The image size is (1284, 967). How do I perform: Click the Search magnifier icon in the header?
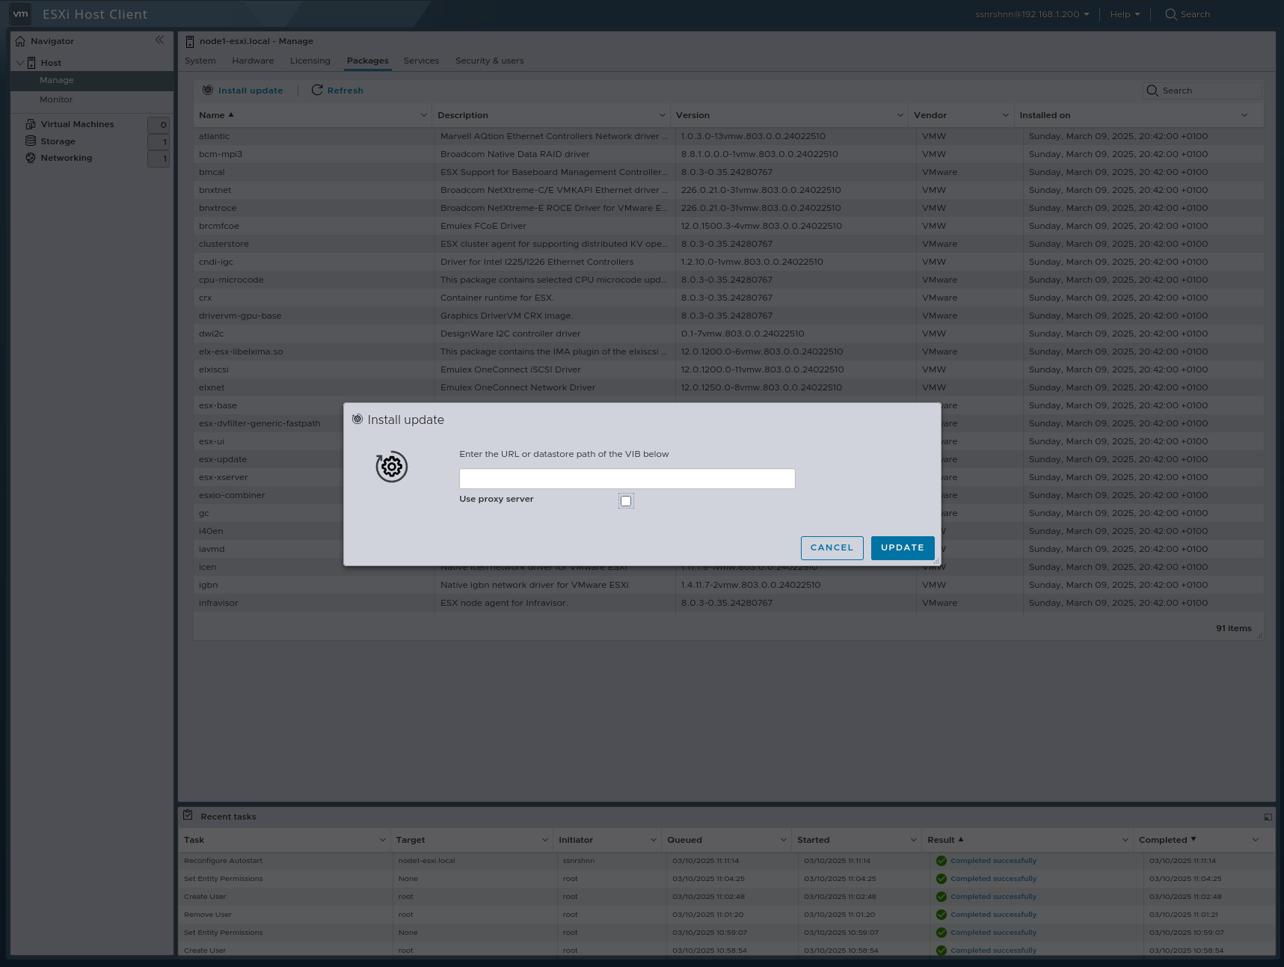pos(1170,13)
